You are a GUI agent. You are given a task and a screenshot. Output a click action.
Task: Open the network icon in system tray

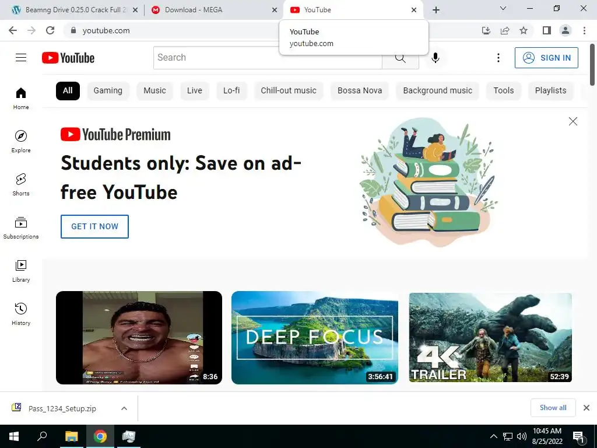pyautogui.click(x=508, y=436)
